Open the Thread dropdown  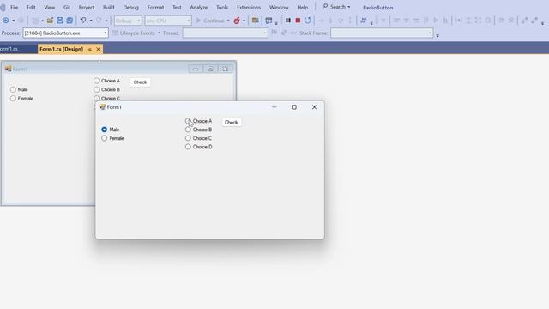225,33
